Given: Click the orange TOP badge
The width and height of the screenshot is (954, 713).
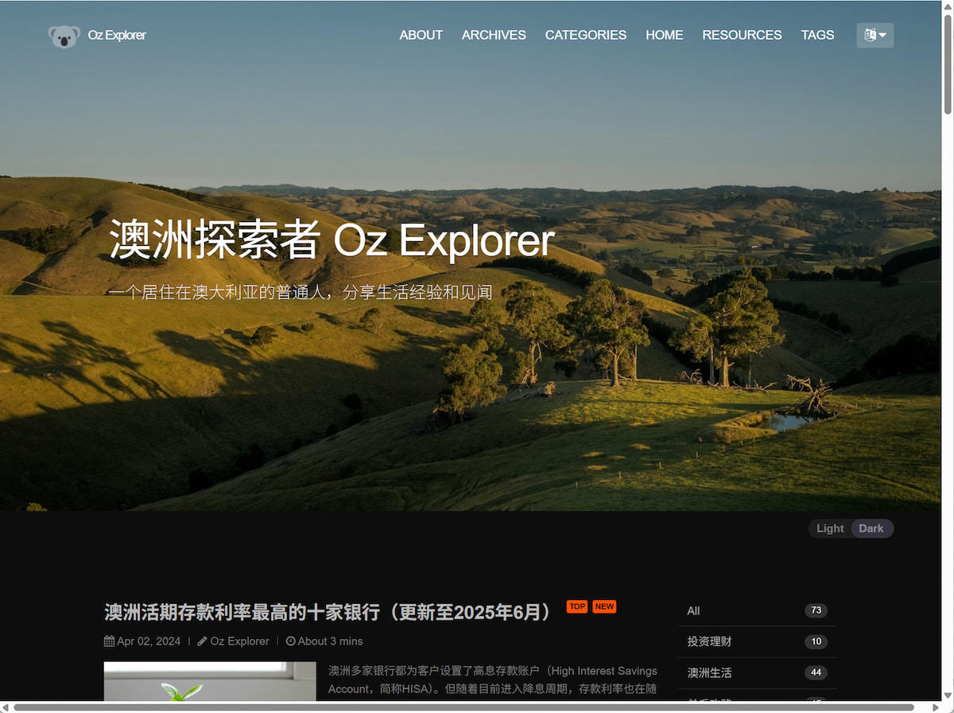Looking at the screenshot, I should click(577, 606).
